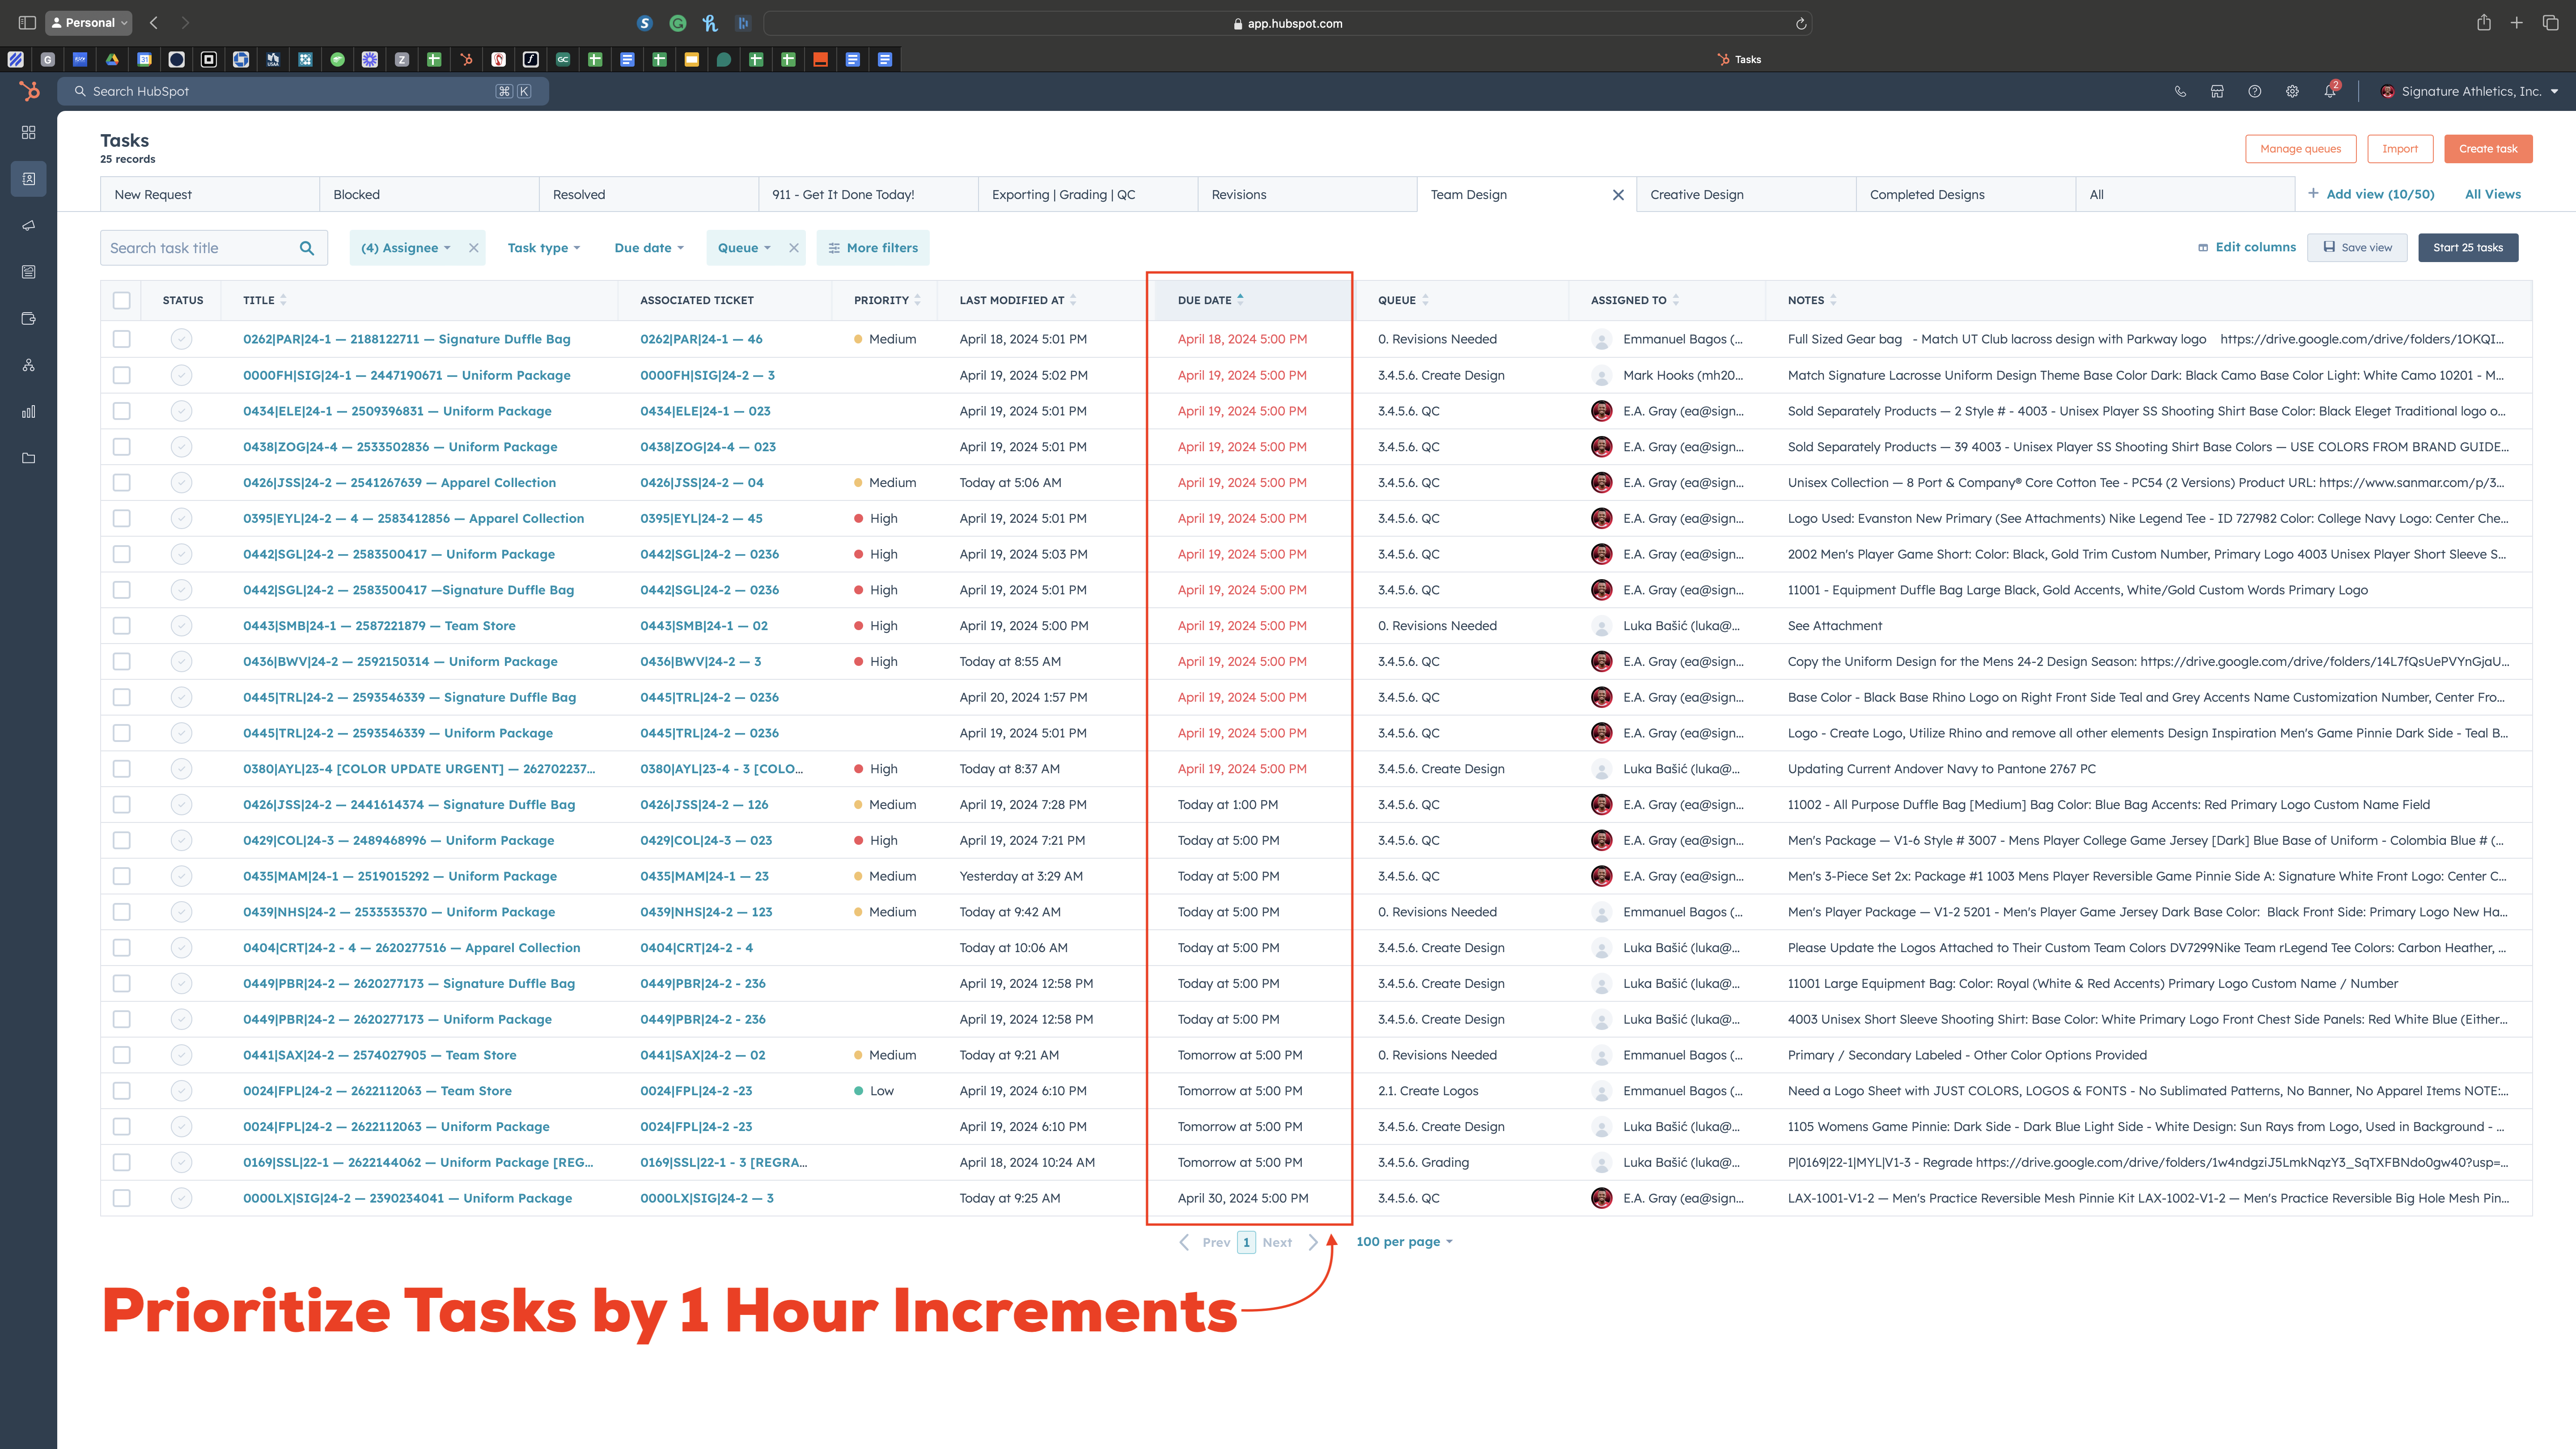Expand the Task type filter dropdown

click(543, 248)
